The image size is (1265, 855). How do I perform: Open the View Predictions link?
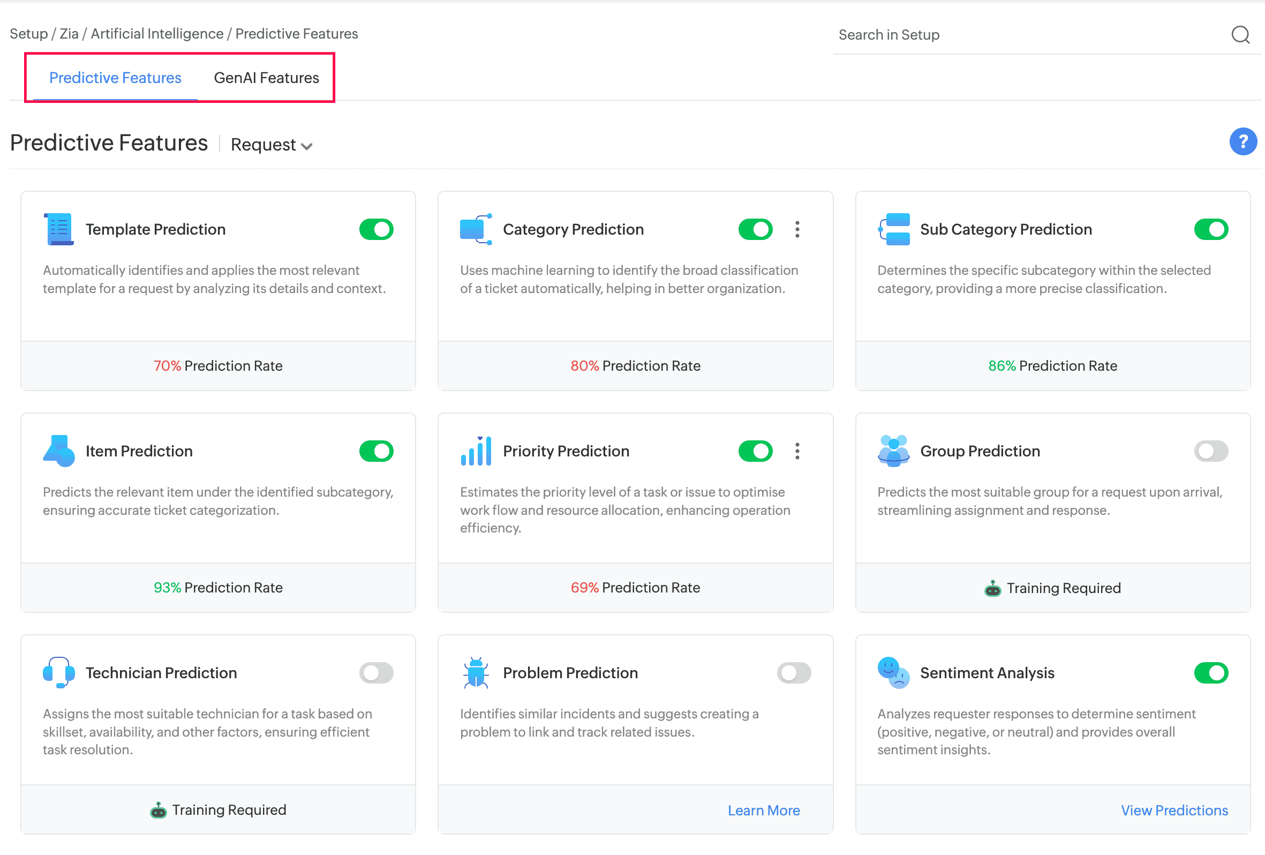[x=1174, y=810]
